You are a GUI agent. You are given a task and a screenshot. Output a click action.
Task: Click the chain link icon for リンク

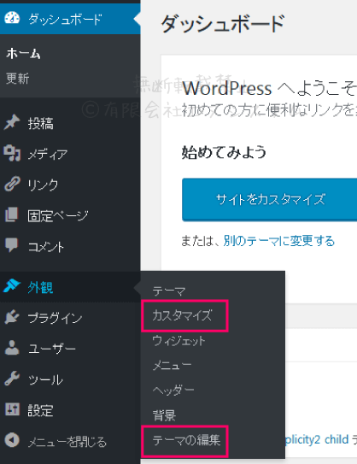click(12, 184)
